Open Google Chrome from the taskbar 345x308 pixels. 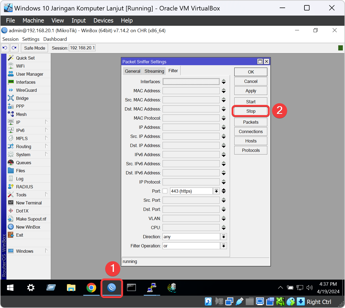(91, 288)
